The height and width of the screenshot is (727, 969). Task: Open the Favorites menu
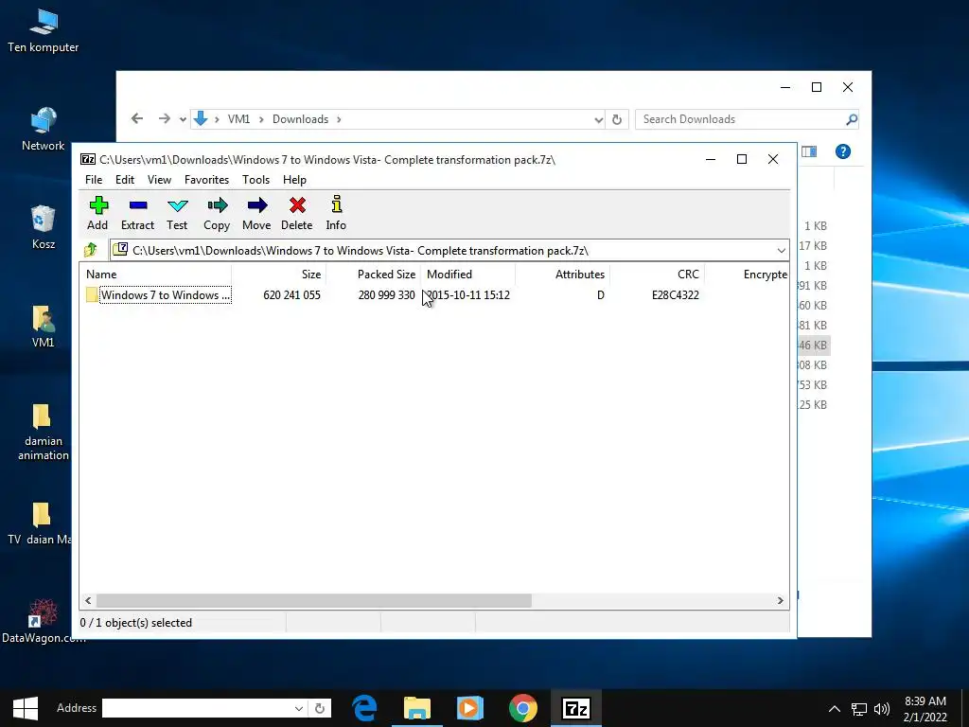(x=206, y=180)
